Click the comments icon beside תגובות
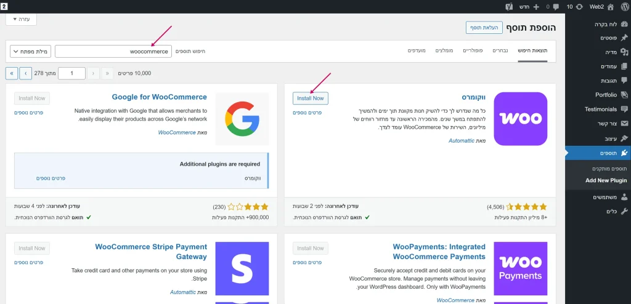631x304 pixels. pyautogui.click(x=624, y=80)
